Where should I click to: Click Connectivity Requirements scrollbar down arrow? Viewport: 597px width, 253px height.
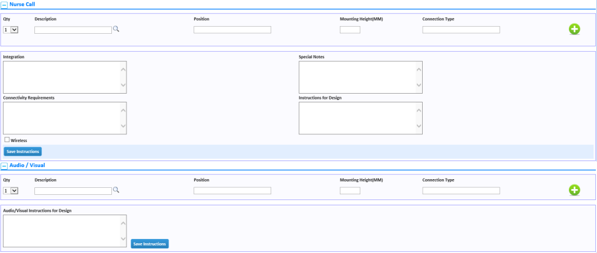coord(123,126)
